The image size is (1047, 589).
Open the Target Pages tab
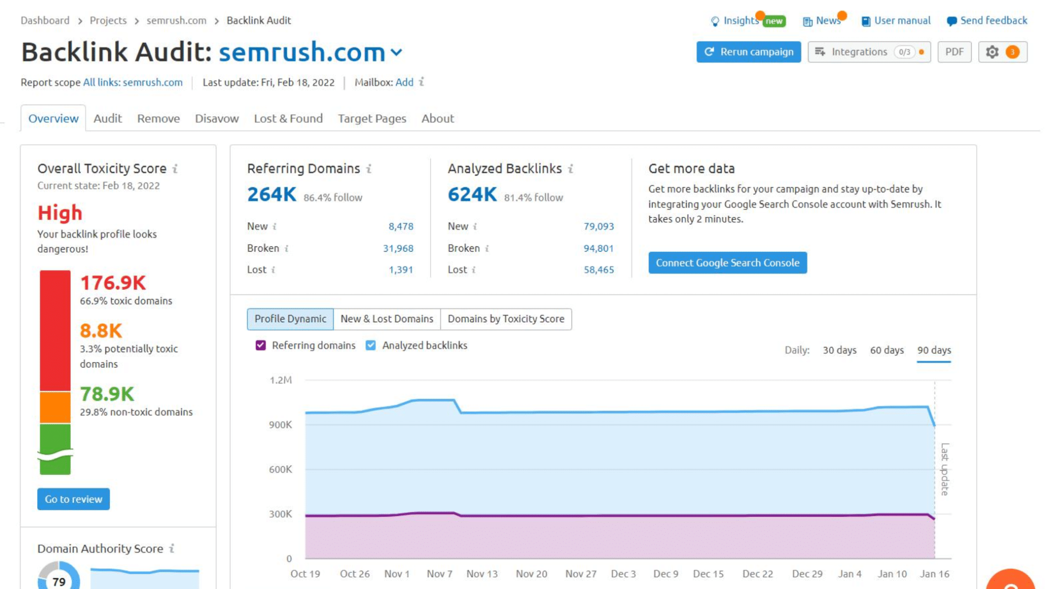pyautogui.click(x=372, y=118)
